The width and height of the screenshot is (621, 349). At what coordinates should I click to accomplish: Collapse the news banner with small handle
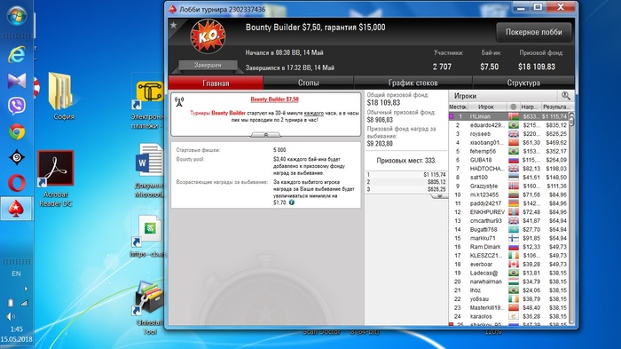[266, 135]
